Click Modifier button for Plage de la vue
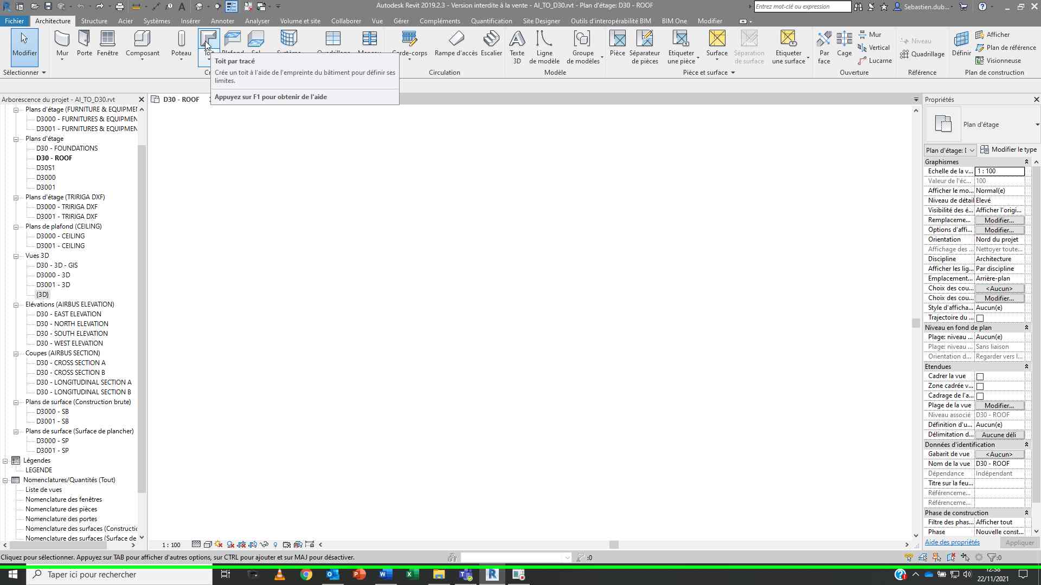Screen dimensions: 1041x585 pos(999,406)
